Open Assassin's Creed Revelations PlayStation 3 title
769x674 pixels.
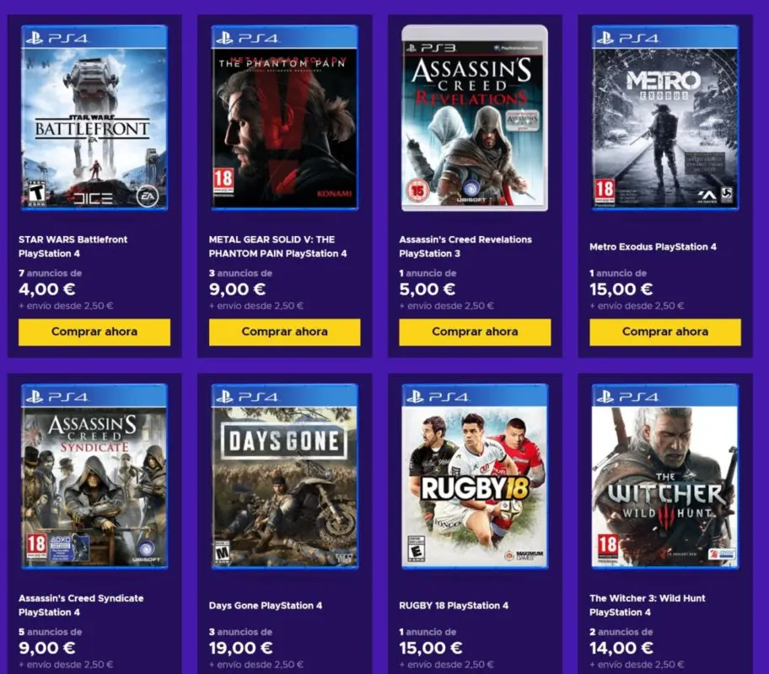pos(465,247)
